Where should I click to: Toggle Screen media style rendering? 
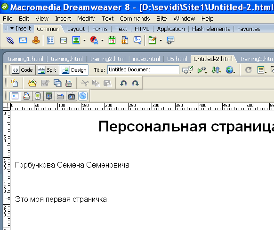(x=15, y=96)
